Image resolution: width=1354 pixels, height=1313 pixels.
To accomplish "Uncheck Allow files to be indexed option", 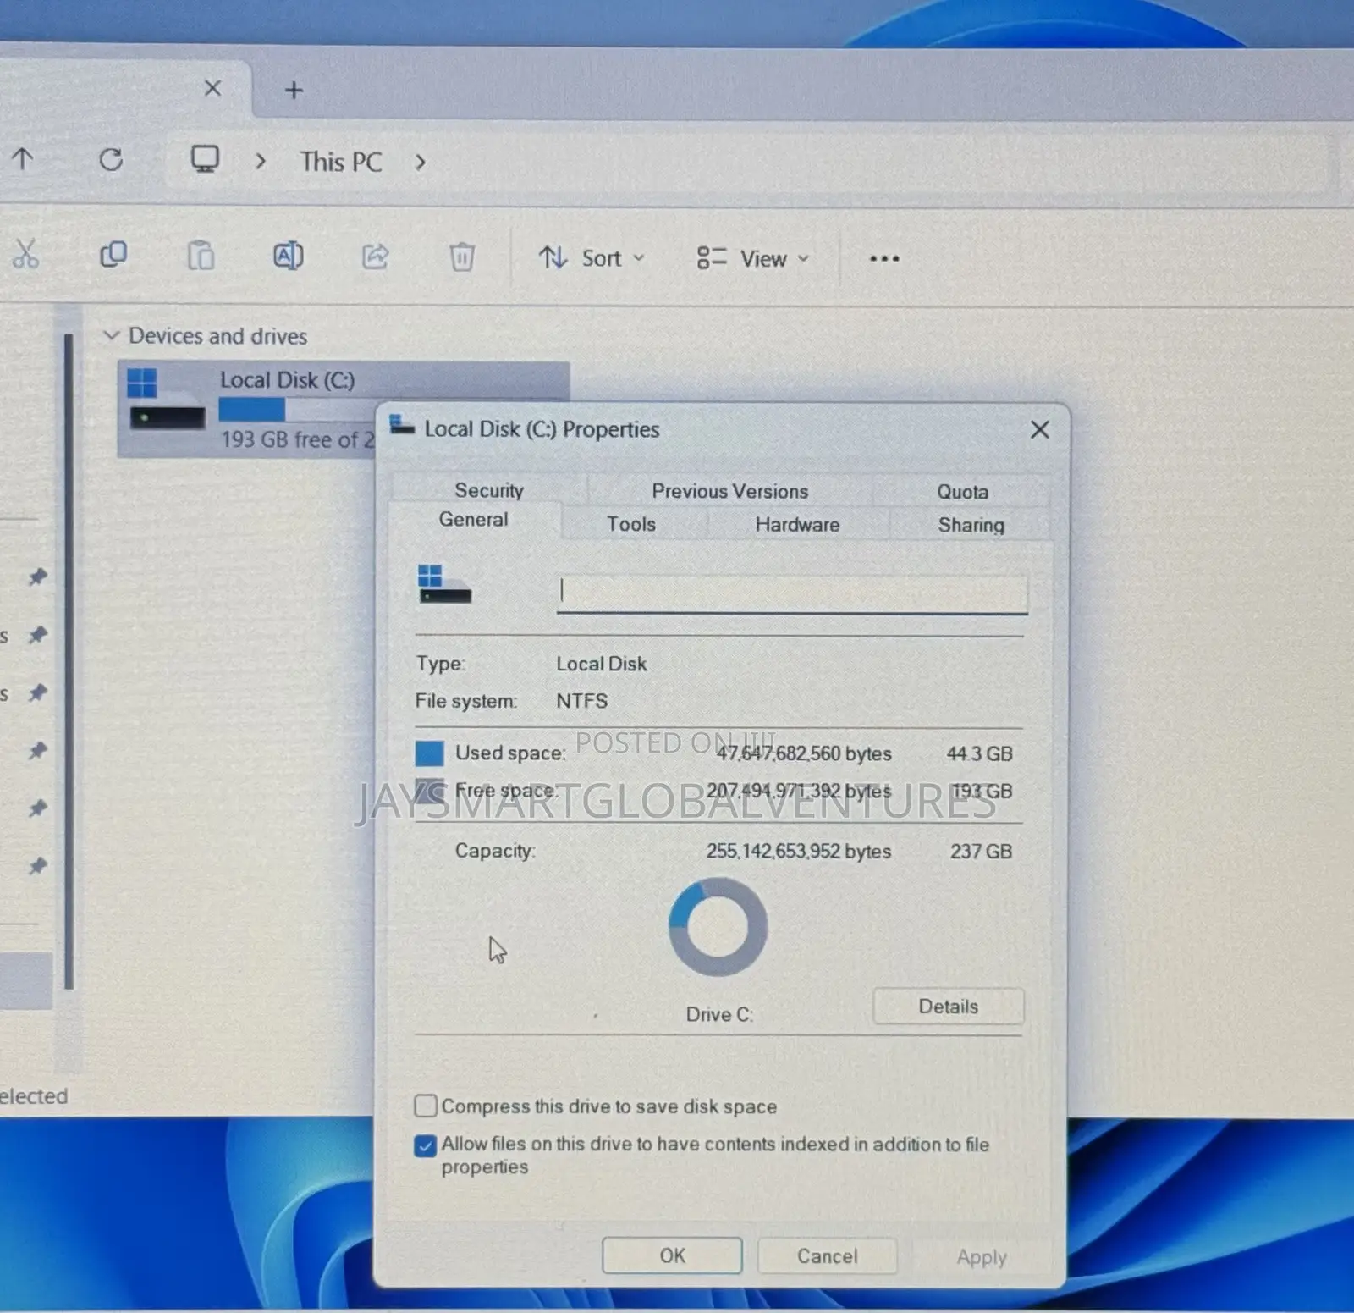I will pos(426,1145).
